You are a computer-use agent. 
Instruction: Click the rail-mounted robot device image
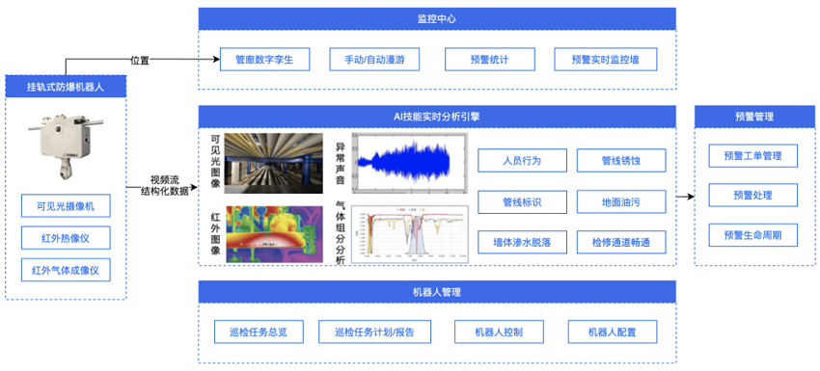point(66,144)
